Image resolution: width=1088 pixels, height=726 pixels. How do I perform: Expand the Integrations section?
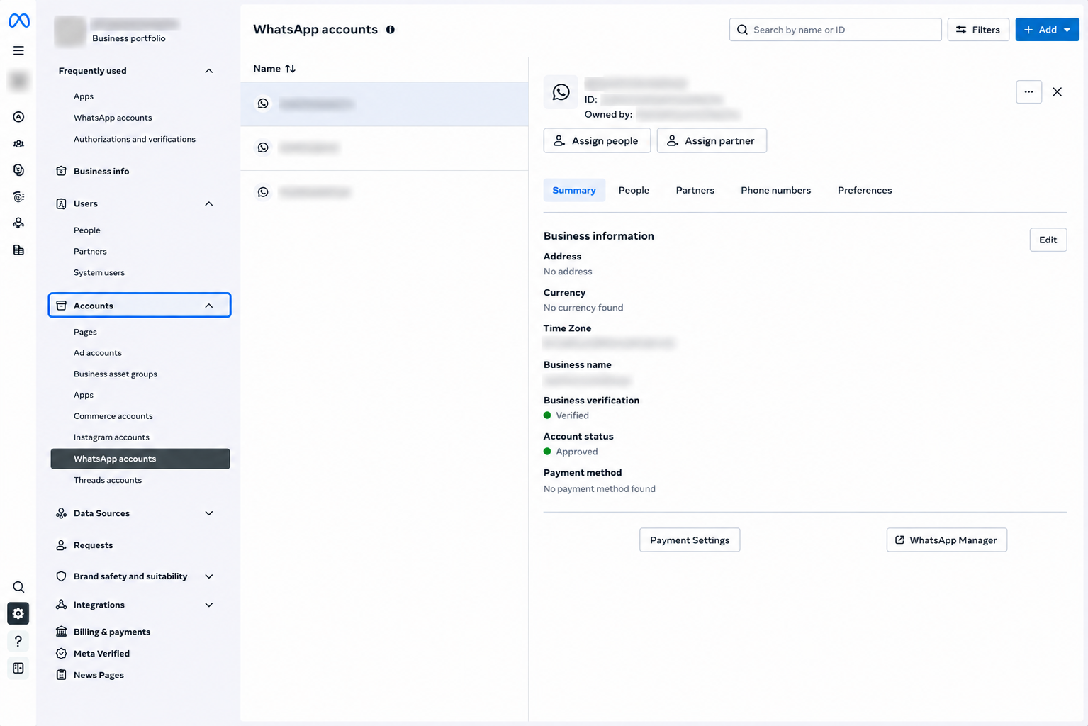[x=209, y=605]
